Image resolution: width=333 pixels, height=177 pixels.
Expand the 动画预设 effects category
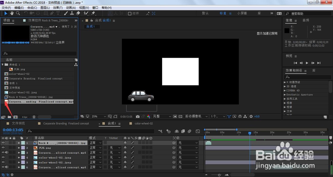pyautogui.click(x=285, y=82)
